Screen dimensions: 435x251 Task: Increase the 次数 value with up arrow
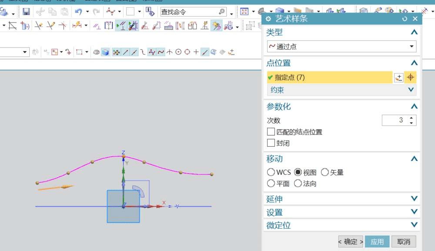pos(412,118)
